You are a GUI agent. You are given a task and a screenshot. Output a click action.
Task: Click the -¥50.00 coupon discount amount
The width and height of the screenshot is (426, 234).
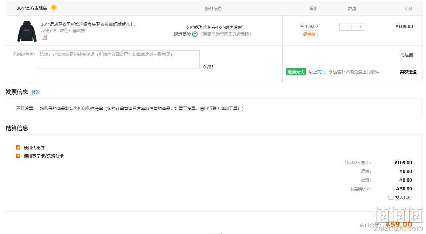(x=404, y=189)
